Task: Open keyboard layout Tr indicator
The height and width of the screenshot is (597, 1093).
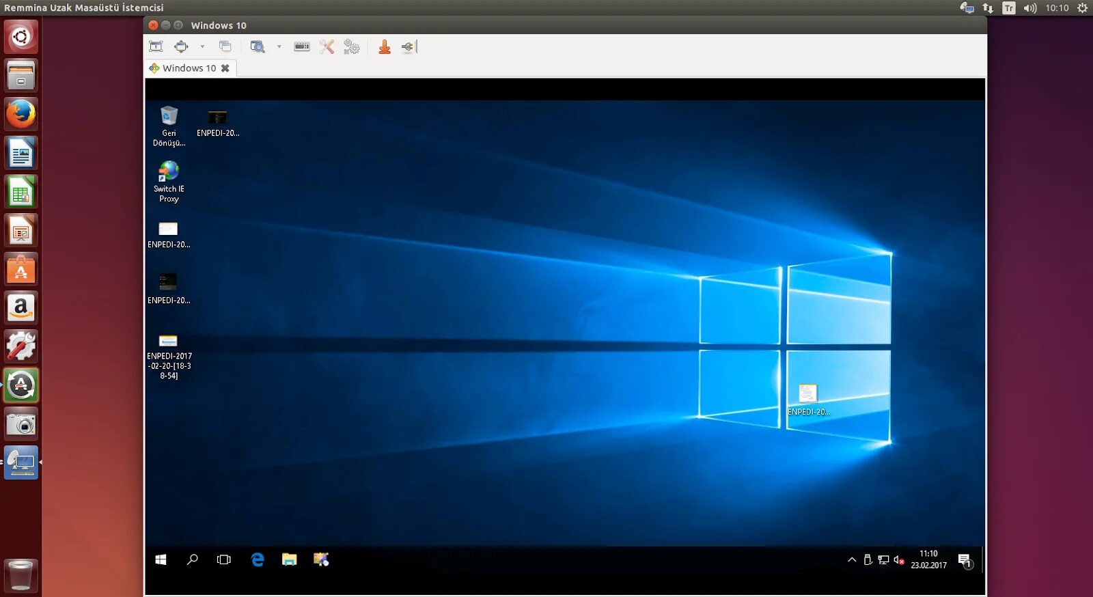Action: point(1009,8)
